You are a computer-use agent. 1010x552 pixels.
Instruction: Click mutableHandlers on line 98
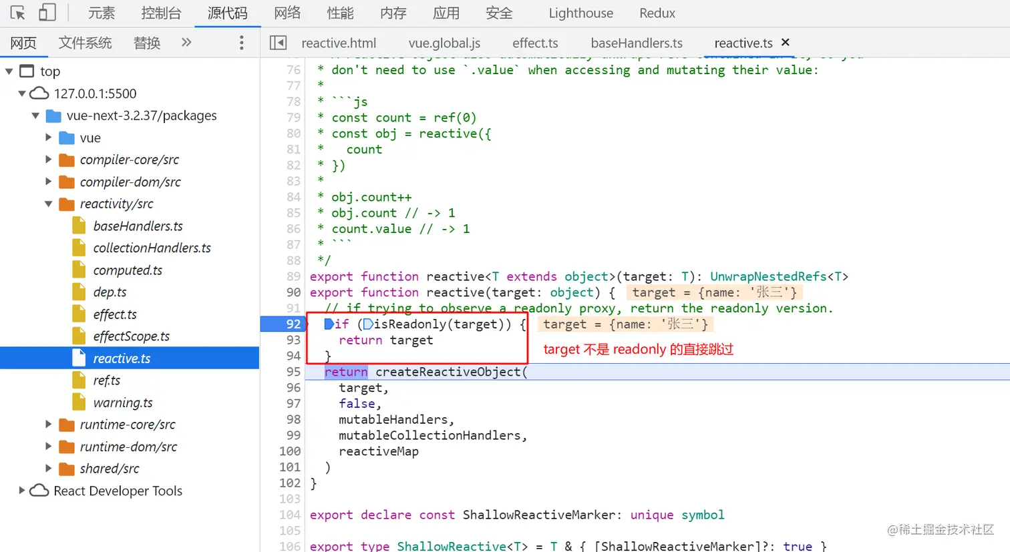393,419
